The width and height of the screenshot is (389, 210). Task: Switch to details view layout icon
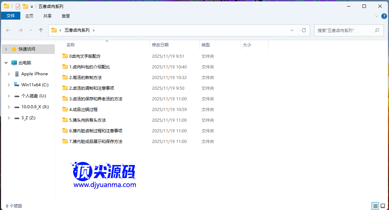[x=375, y=206]
